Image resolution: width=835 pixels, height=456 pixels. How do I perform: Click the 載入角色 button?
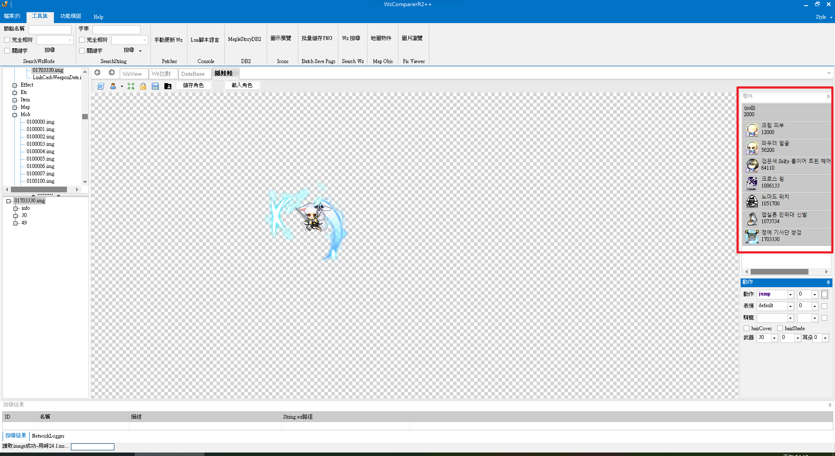(242, 85)
